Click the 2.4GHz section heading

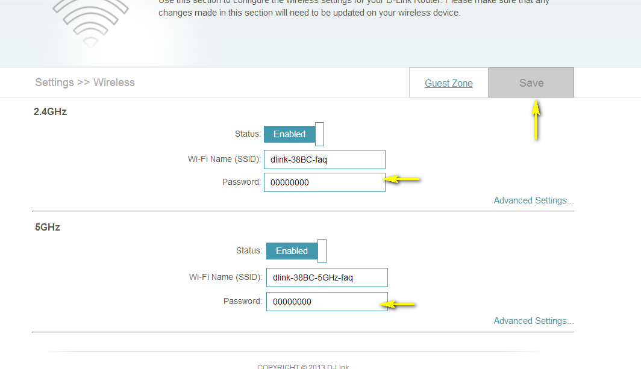tap(50, 111)
